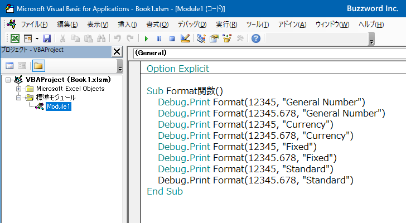Open the Properties Window icon
This screenshot has width=406, height=223.
click(x=214, y=38)
